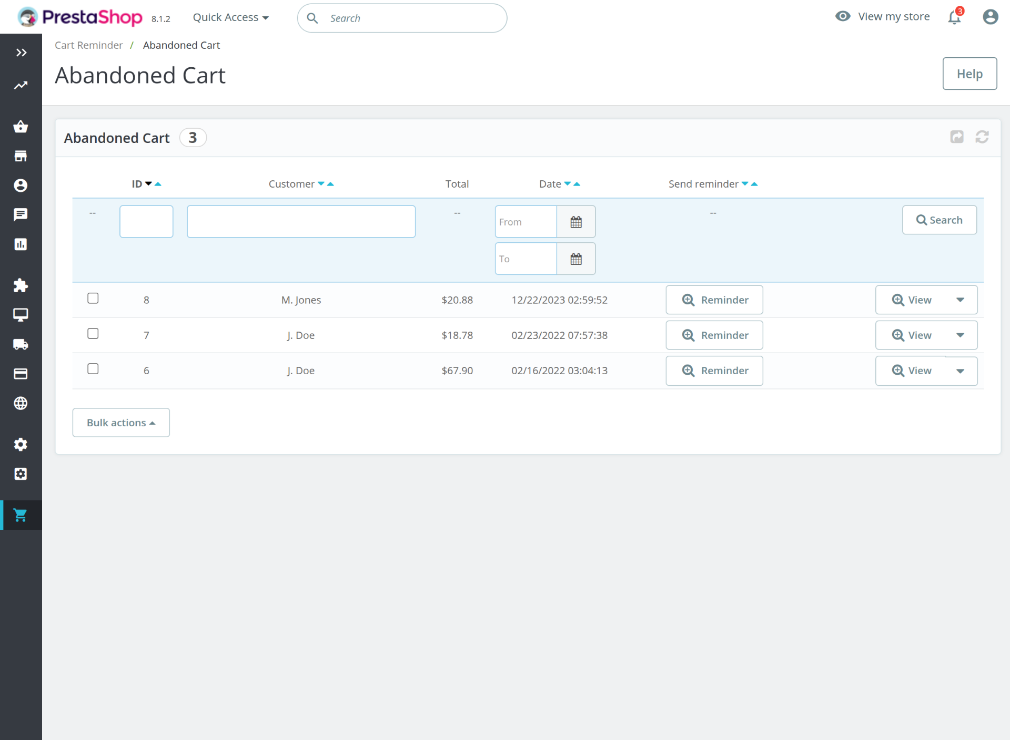The image size is (1010, 740).
Task: Open Orders basket icon in sidebar
Action: click(x=21, y=127)
